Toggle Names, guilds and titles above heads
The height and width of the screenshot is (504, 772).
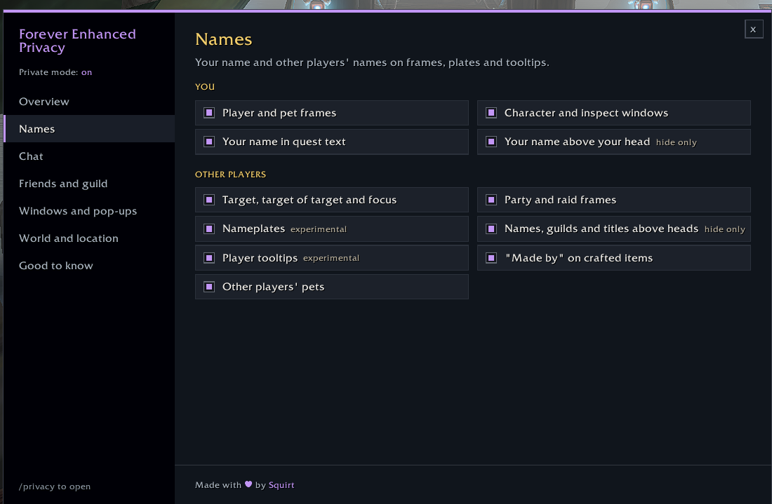point(491,229)
